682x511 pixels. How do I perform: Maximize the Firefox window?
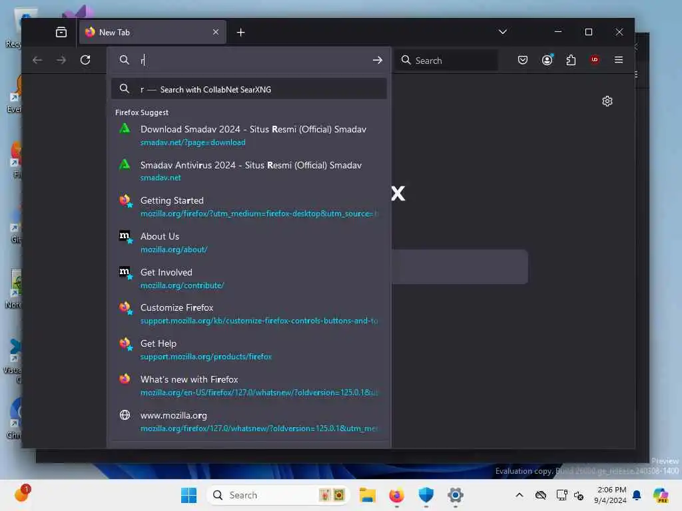(589, 32)
